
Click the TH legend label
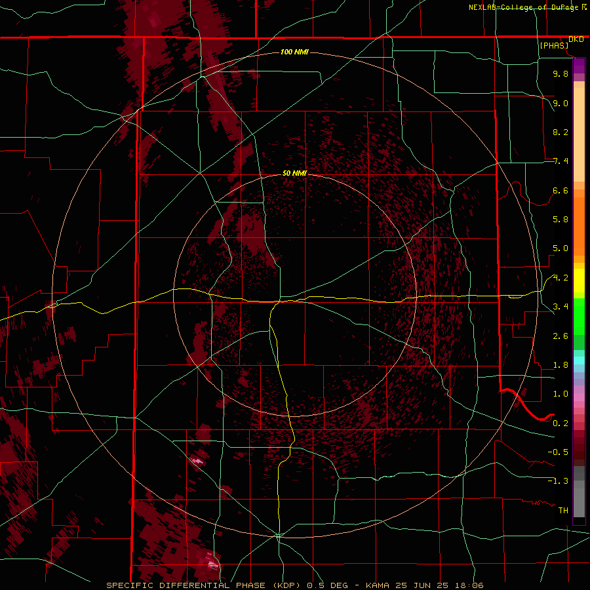click(563, 511)
